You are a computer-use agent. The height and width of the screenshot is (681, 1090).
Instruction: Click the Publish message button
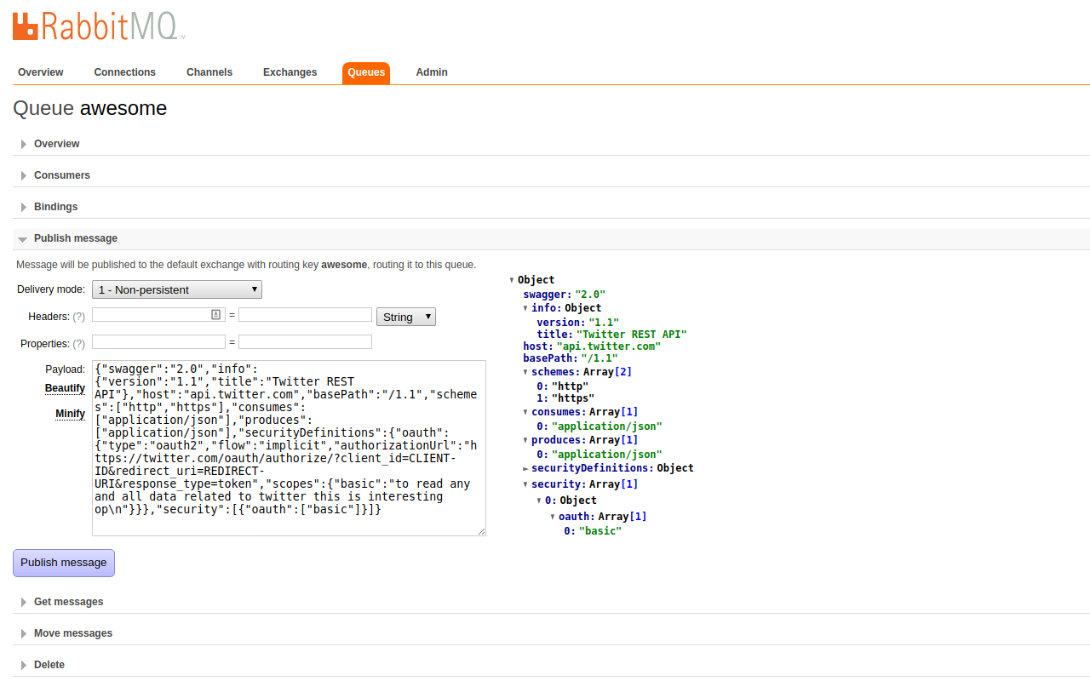(63, 563)
